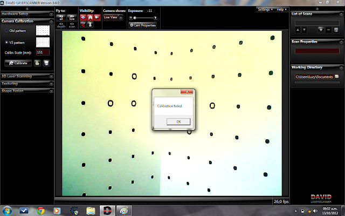Expand the 3D Laser Scanning panel
345x216 pixels.
pyautogui.click(x=27, y=76)
